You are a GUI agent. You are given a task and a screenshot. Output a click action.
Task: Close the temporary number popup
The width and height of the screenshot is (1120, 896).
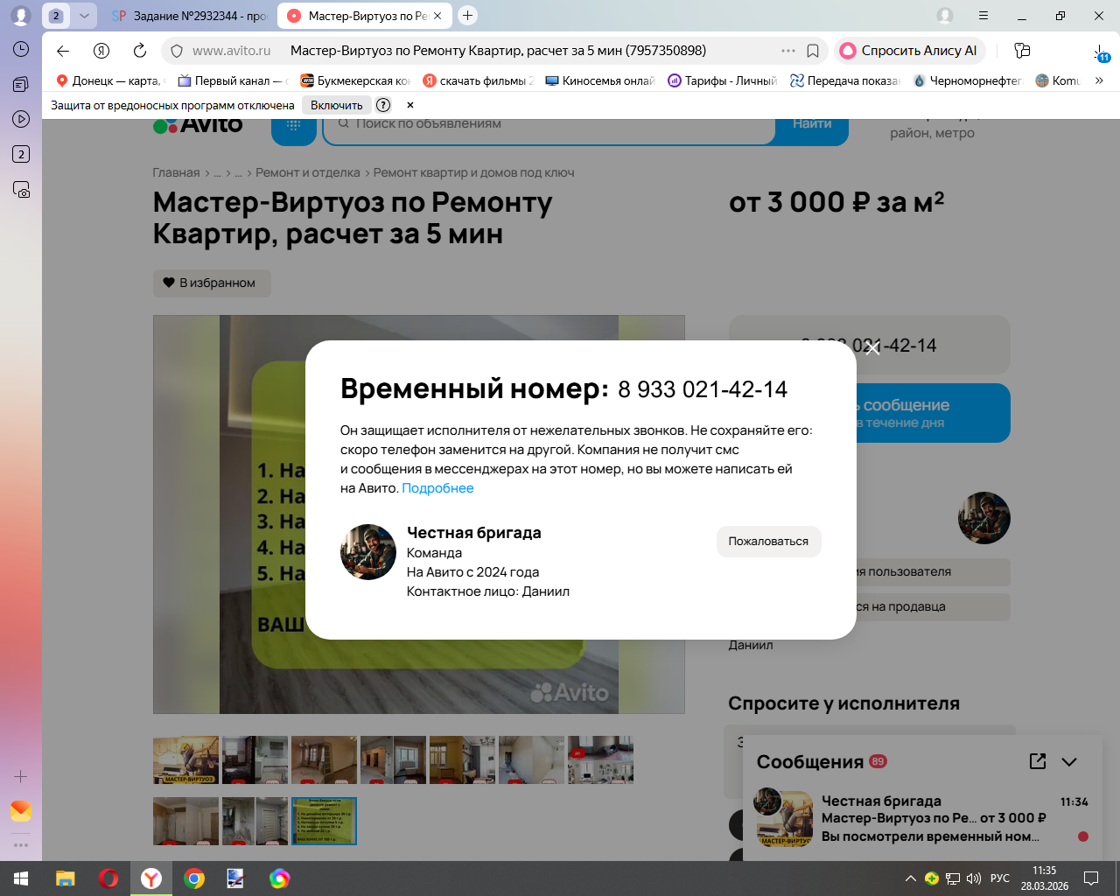pos(872,348)
